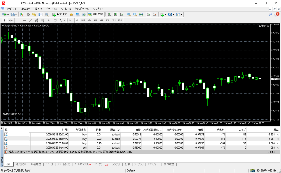The image size is (281, 173).
Task: Select the trendline drawing tool
Action: tap(30, 20)
